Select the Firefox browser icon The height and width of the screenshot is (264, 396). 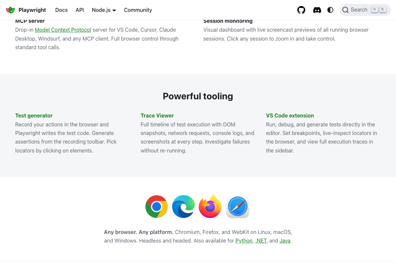210,206
